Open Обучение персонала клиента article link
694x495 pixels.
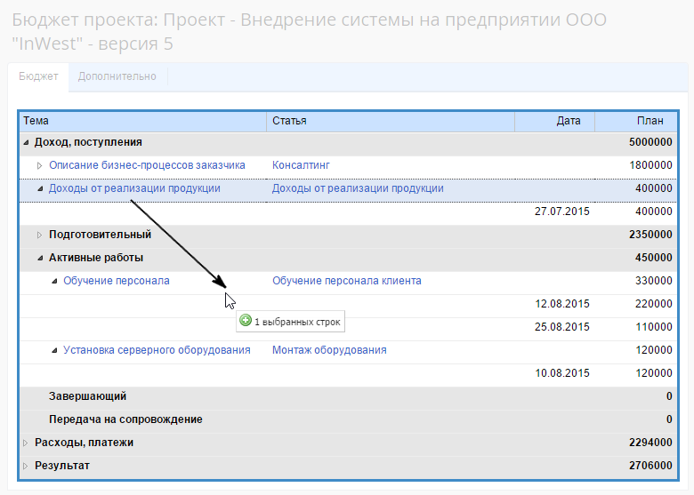[346, 281]
